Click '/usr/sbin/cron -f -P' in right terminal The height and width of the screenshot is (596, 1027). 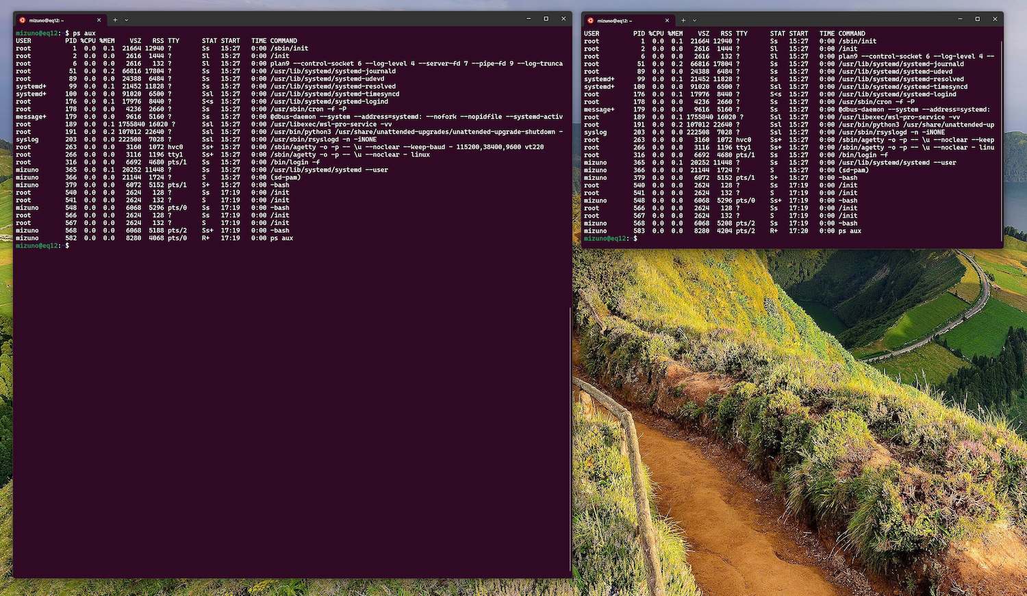[876, 102]
